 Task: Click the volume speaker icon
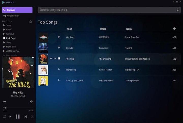tap(31, 102)
